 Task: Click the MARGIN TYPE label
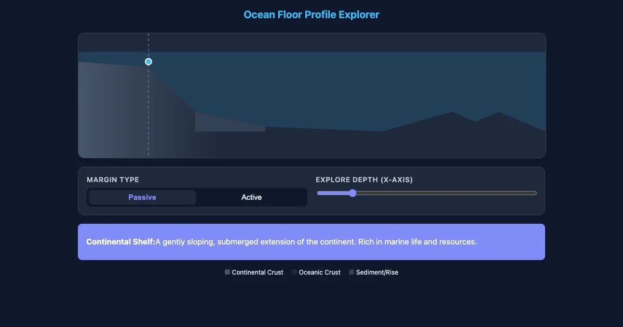point(113,180)
